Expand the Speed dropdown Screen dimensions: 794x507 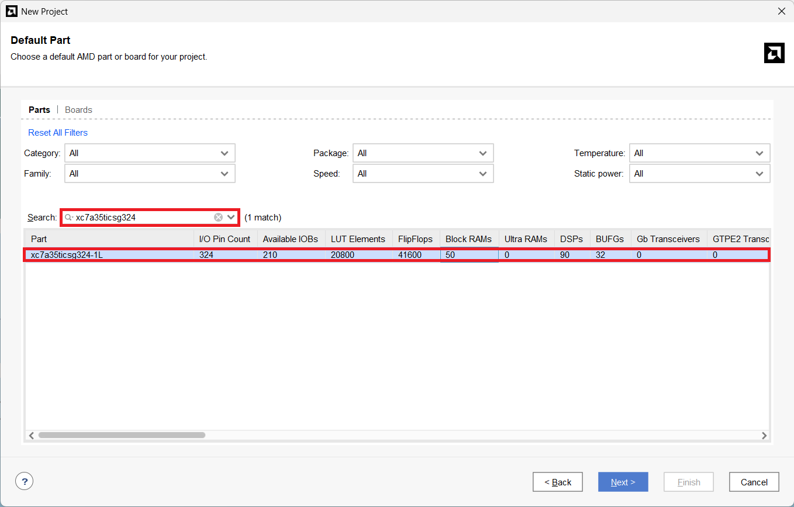[x=423, y=174]
